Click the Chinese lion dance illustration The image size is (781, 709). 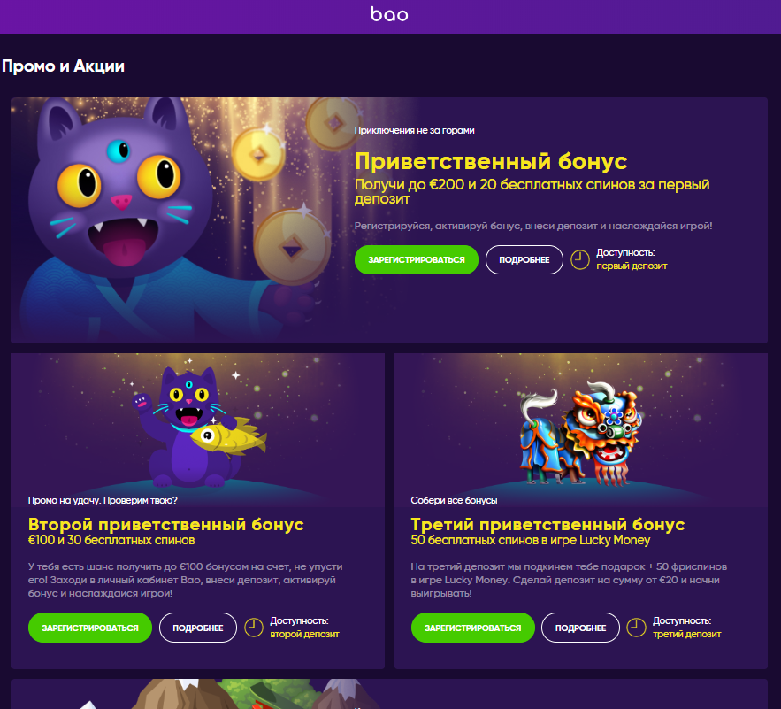(x=580, y=433)
